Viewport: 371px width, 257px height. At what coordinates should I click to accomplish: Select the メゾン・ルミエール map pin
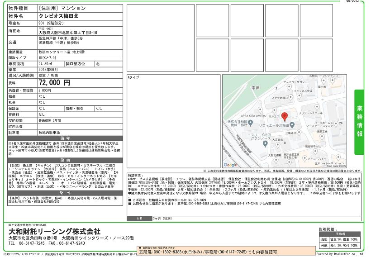pyautogui.click(x=317, y=107)
